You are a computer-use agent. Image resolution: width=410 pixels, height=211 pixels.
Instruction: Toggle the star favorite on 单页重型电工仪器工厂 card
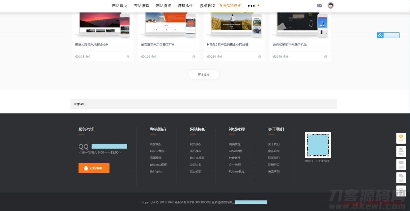[153, 56]
